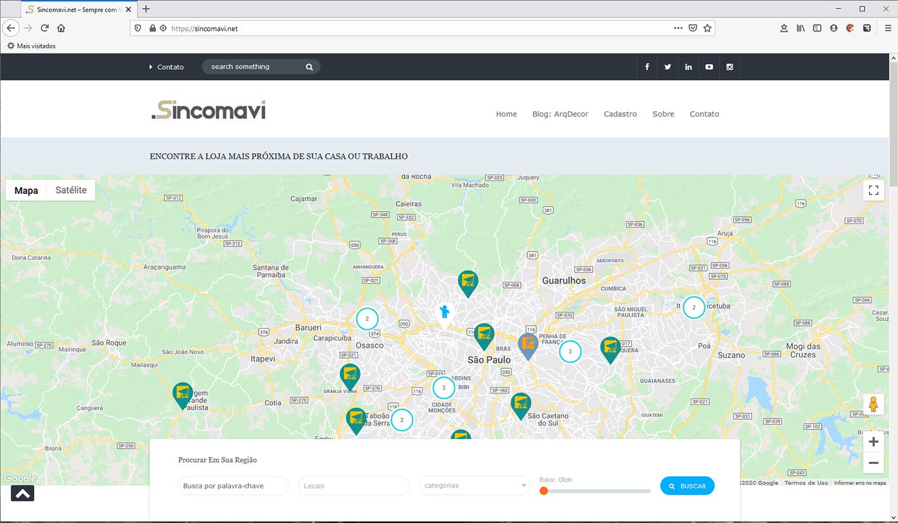Click the Raio radius slider handle
Viewport: 898px width, 523px height.
543,491
